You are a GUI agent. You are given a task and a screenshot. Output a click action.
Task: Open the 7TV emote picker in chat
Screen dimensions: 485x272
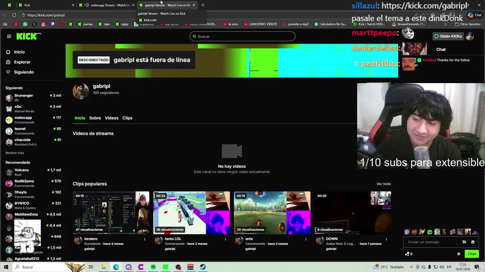pos(464,242)
